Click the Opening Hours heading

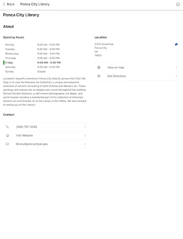point(14,37)
